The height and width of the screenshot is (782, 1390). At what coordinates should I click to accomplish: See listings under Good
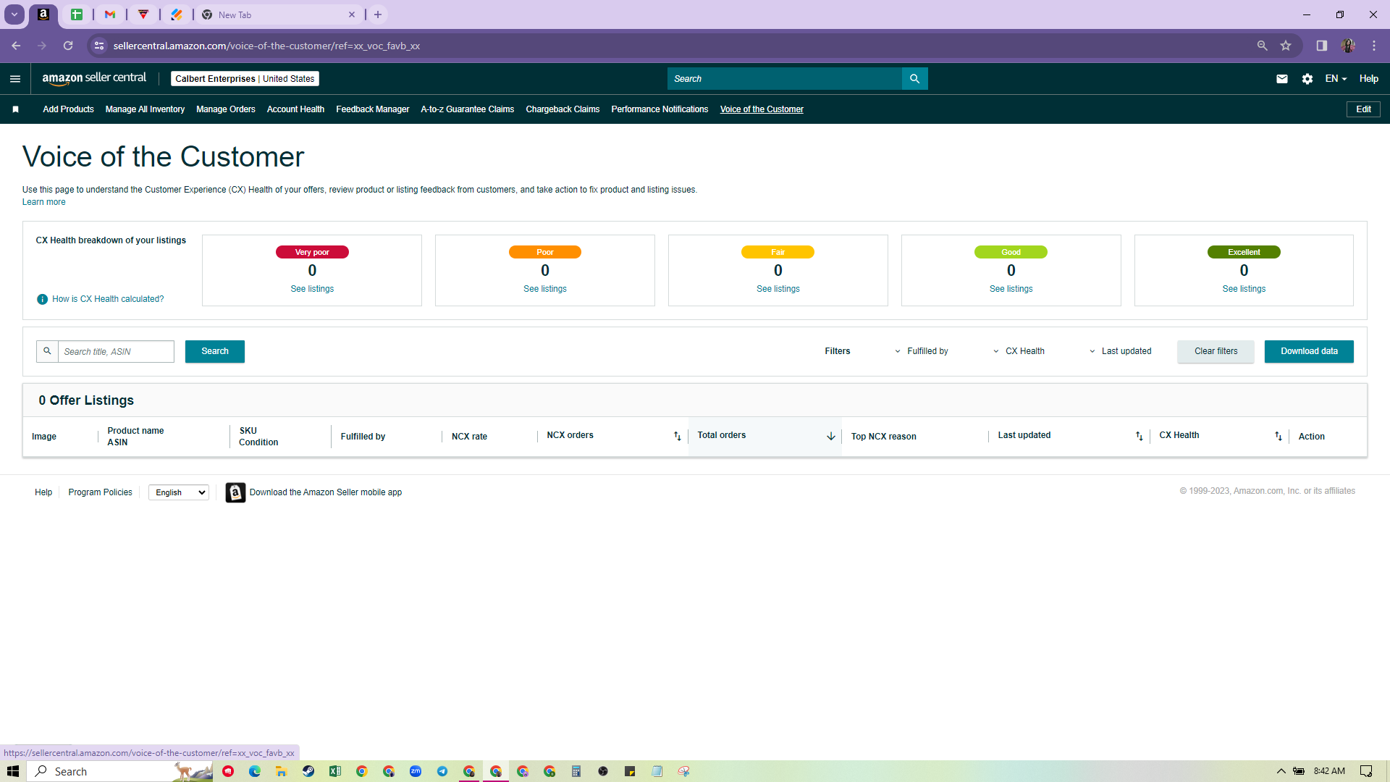(x=1011, y=289)
